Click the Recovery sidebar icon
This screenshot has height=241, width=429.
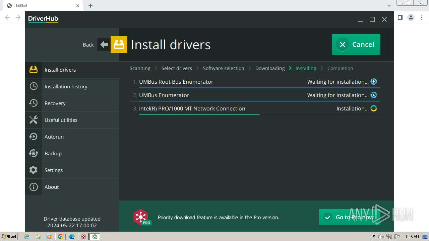(x=34, y=103)
